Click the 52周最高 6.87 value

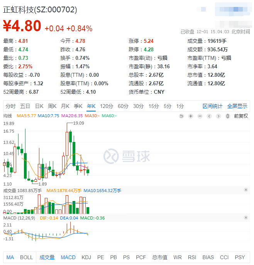[34, 92]
